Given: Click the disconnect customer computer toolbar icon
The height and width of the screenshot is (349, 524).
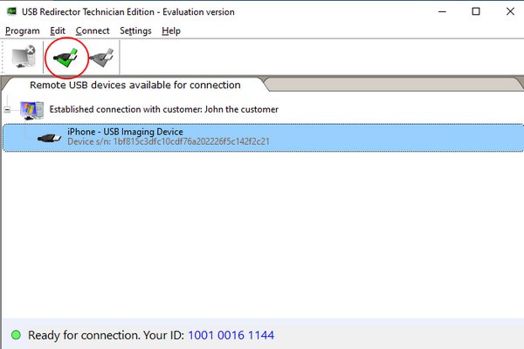Looking at the screenshot, I should pos(23,57).
